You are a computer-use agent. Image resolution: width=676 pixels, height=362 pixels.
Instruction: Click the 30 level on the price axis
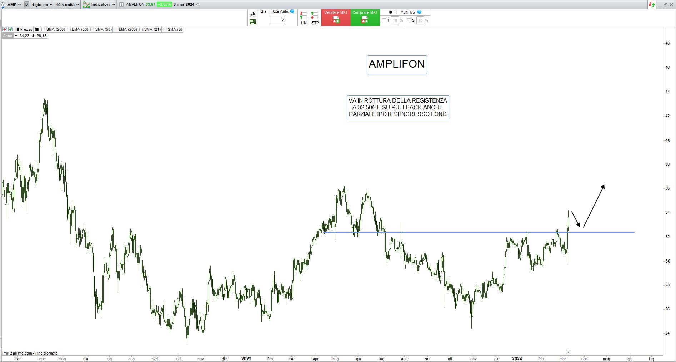667,261
